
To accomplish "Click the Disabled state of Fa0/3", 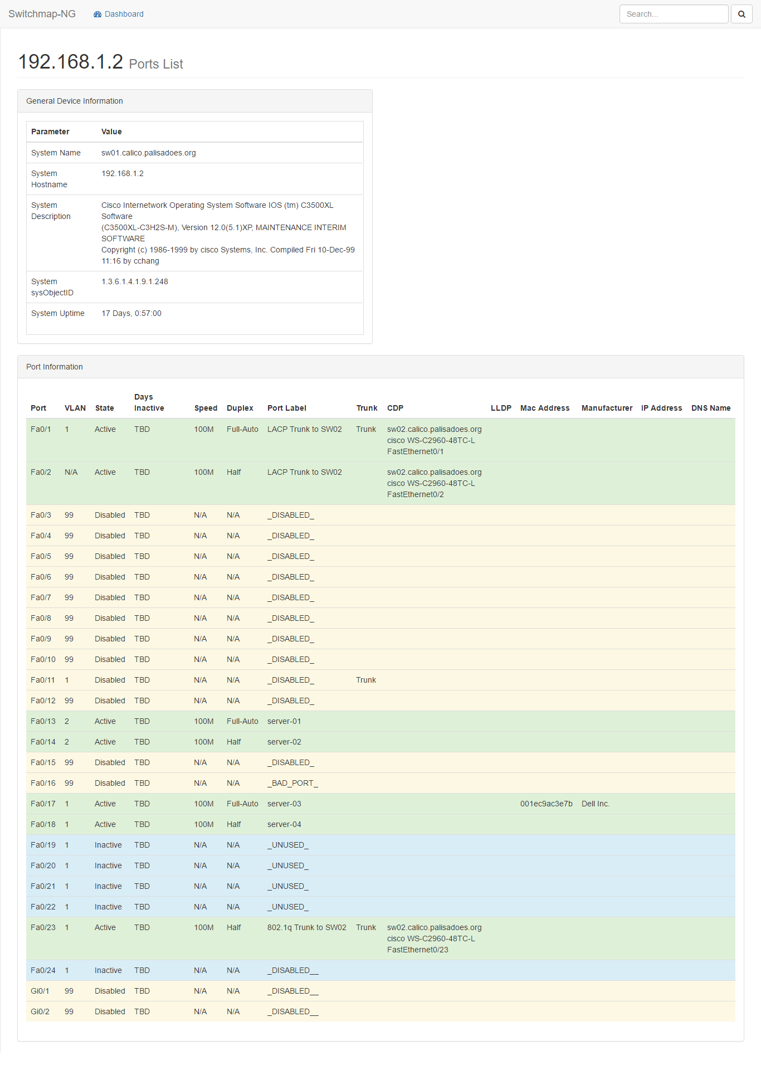I will point(110,515).
